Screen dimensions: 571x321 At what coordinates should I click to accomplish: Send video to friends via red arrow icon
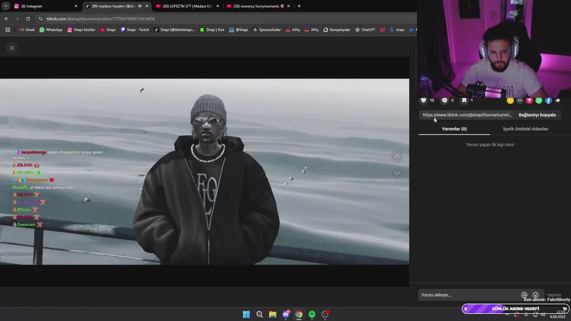point(530,100)
